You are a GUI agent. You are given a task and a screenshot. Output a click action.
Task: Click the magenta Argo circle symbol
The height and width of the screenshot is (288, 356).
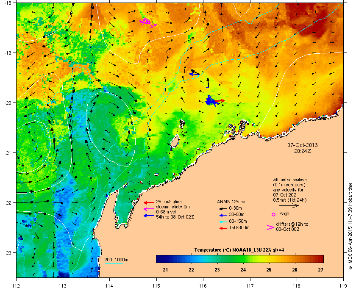pos(274,214)
